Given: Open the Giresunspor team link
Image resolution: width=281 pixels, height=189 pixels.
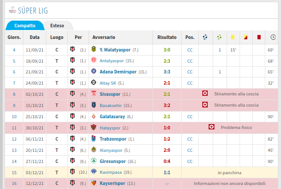Looking at the screenshot, I should pos(113,161).
